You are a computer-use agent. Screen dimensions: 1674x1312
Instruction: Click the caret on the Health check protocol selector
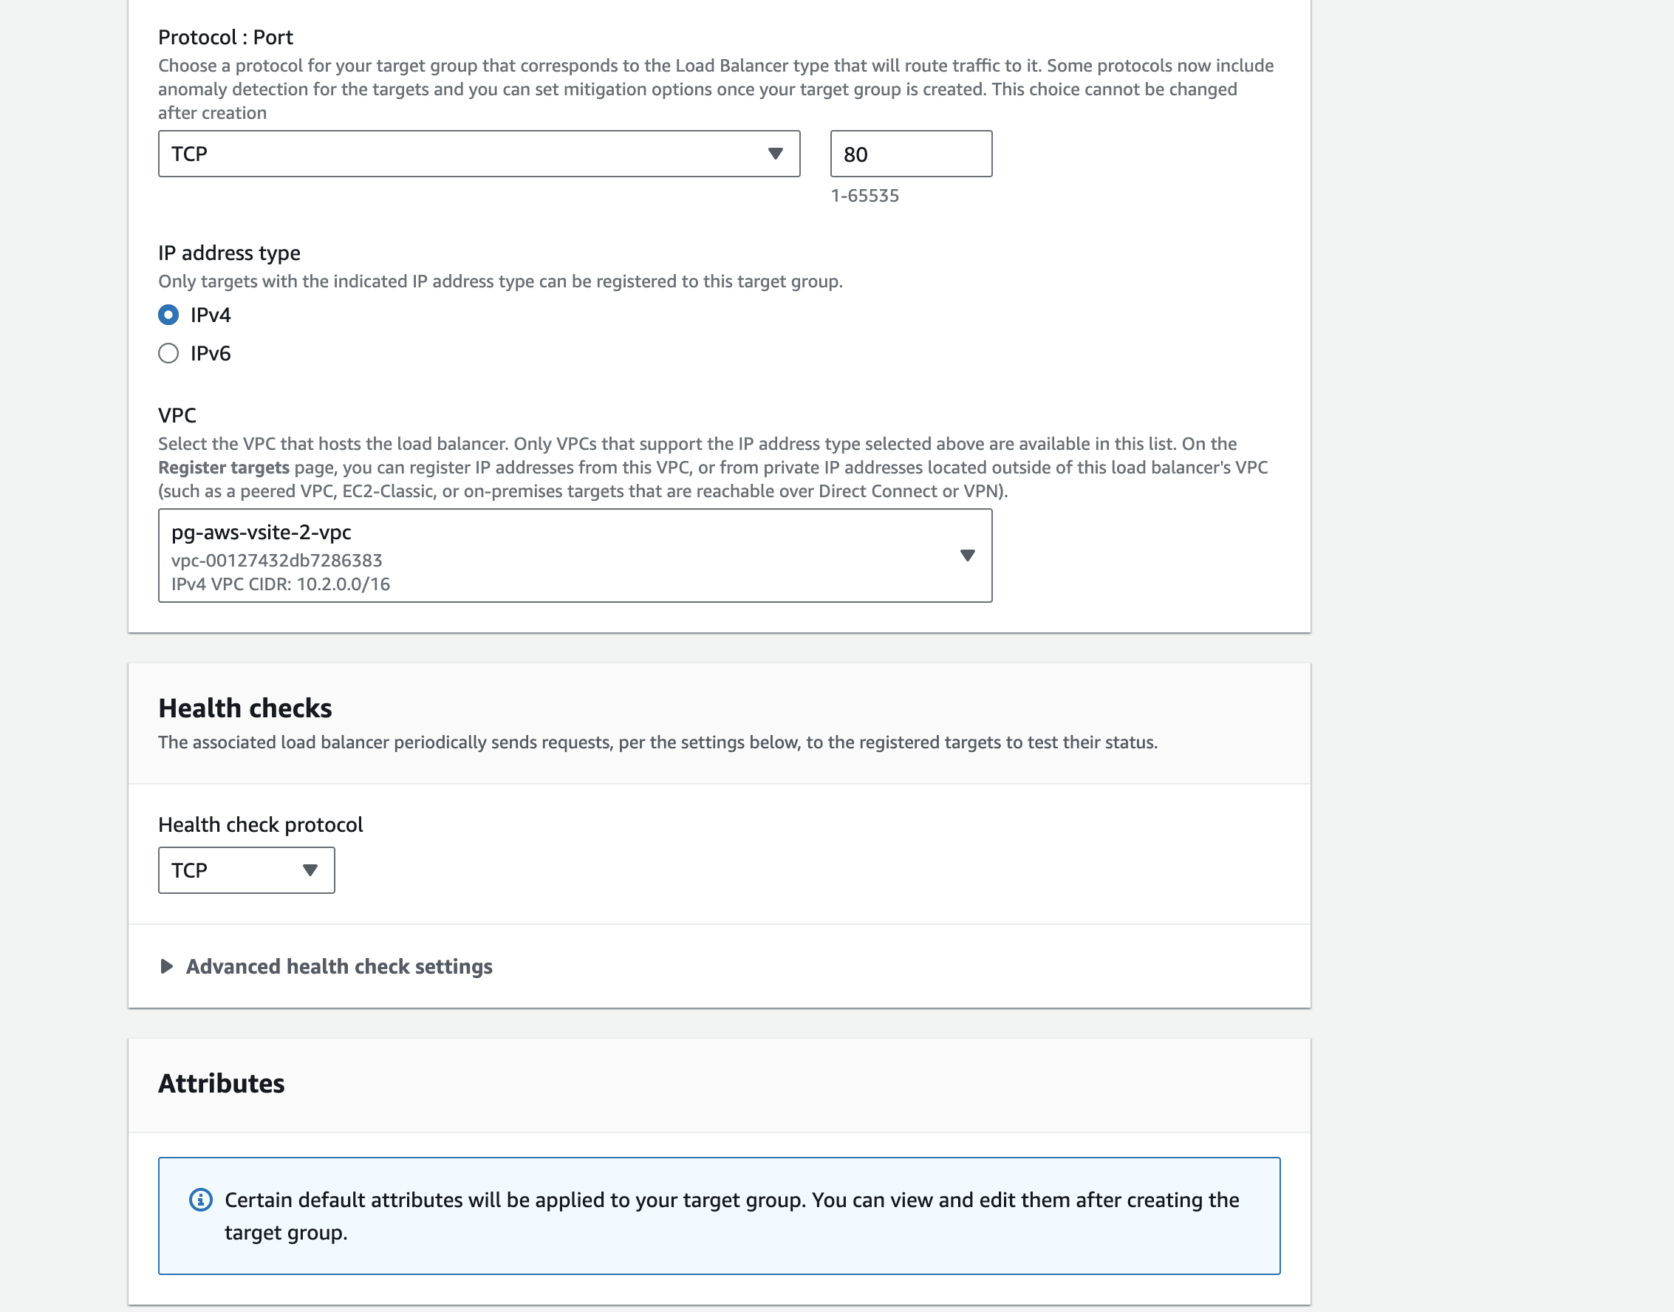tap(310, 870)
